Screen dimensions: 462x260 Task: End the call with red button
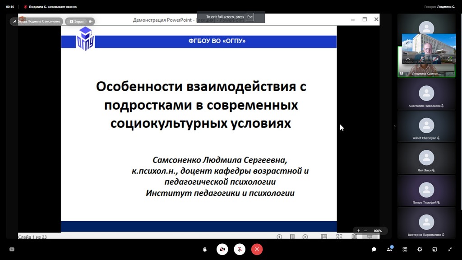point(257,249)
